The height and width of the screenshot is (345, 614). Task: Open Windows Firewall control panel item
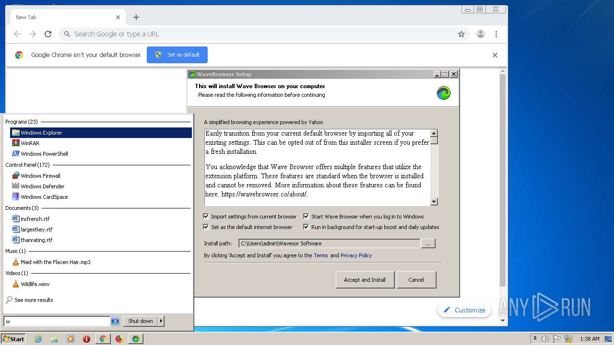pyautogui.click(x=101, y=176)
